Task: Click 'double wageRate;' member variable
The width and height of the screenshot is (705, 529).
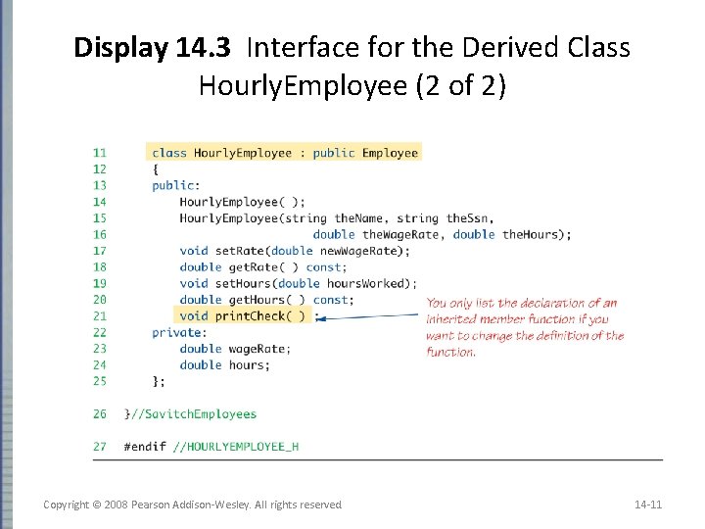Action: pos(235,349)
